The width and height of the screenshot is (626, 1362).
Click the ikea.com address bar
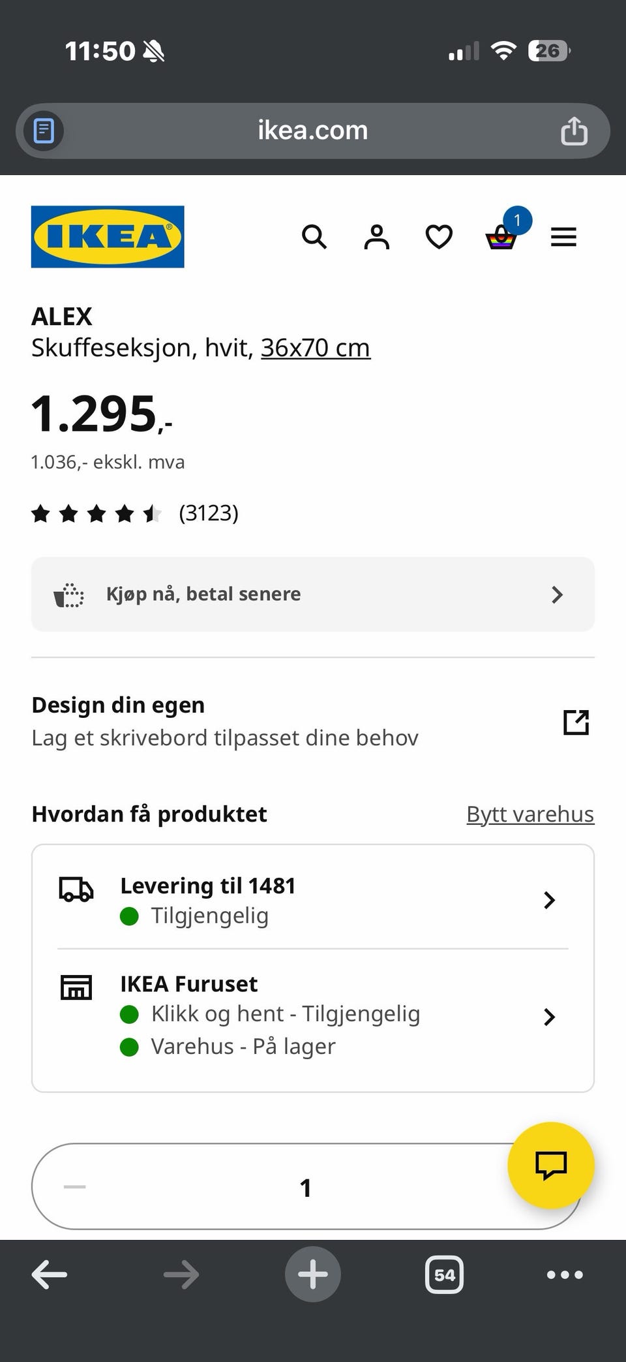point(313,131)
